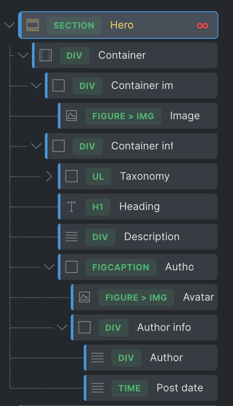Viewport: 233px width, 406px height.
Task: Click the block square icon of Taxonomy
Action: 71,176
